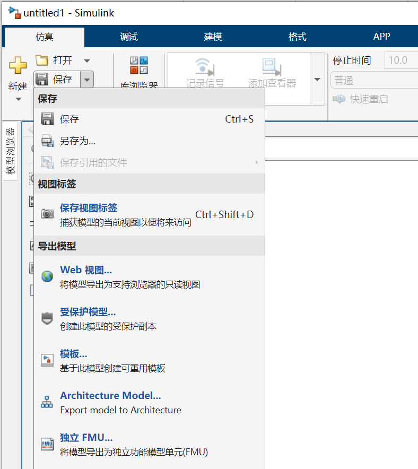This screenshot has height=469, width=418.
Task: Click the Open folder icon
Action: point(42,60)
